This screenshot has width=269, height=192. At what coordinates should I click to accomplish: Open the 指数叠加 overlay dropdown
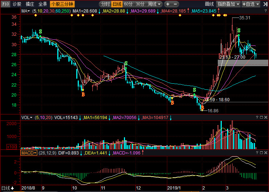228,4
